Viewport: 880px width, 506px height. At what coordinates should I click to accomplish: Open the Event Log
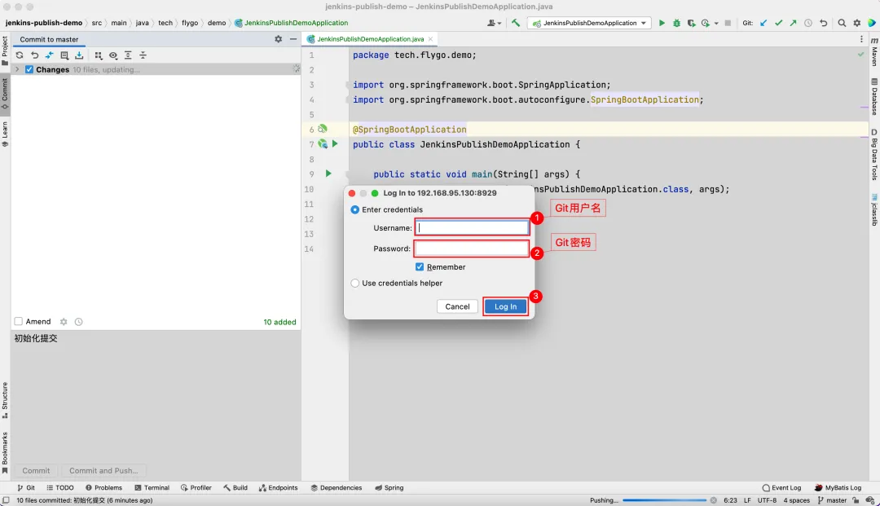pyautogui.click(x=781, y=487)
